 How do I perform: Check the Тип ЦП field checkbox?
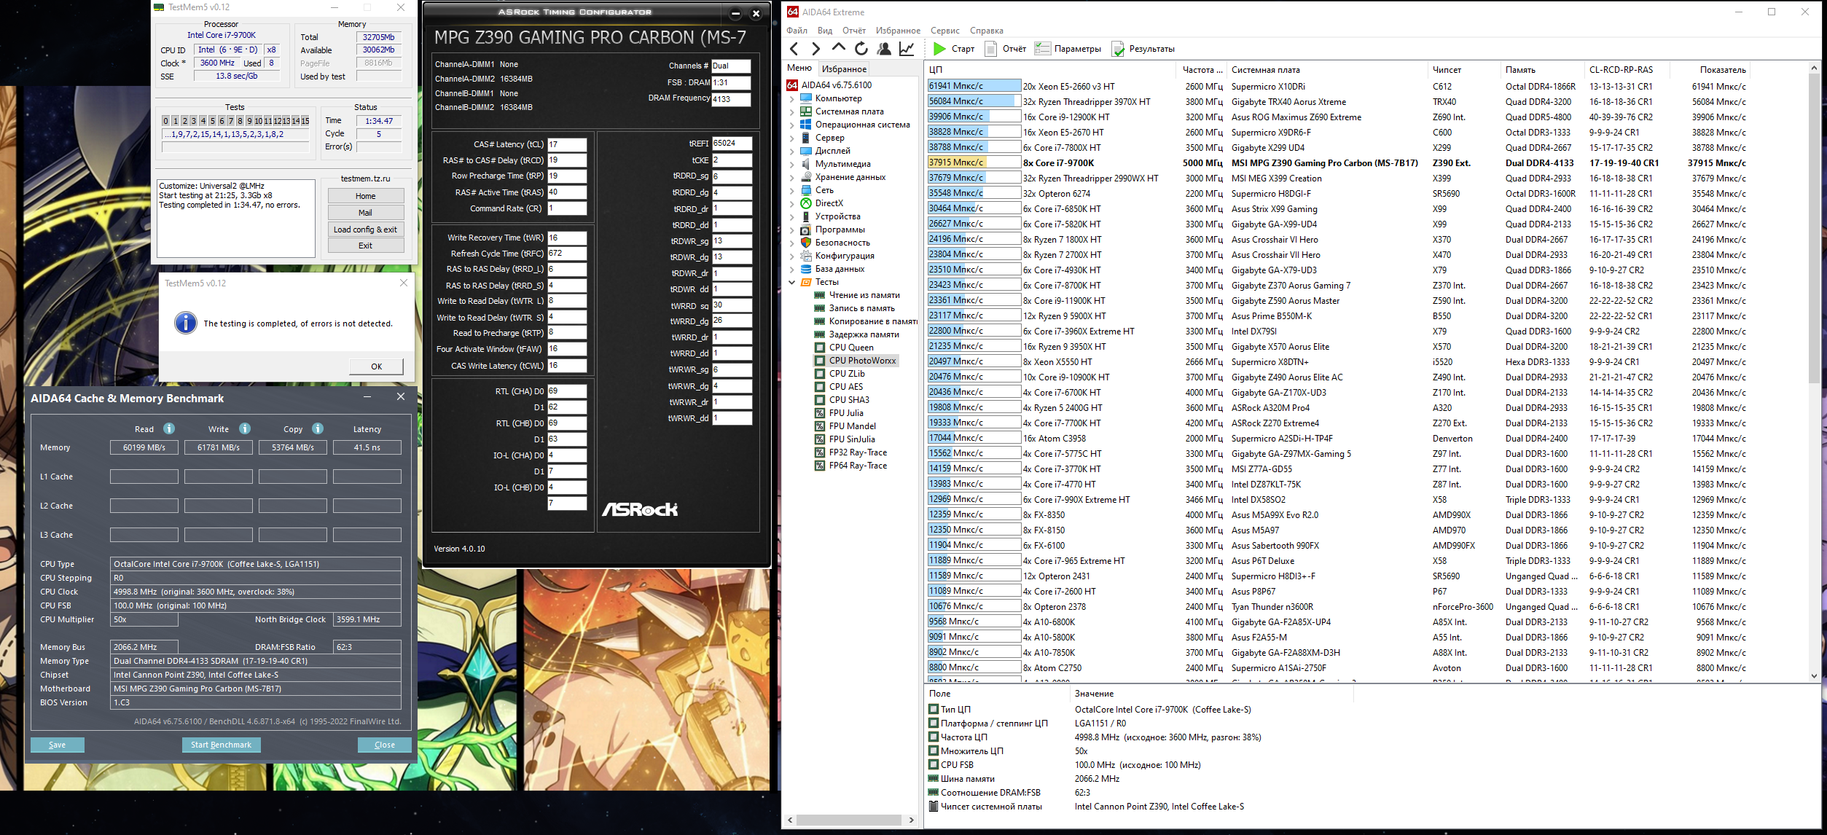[x=934, y=709]
